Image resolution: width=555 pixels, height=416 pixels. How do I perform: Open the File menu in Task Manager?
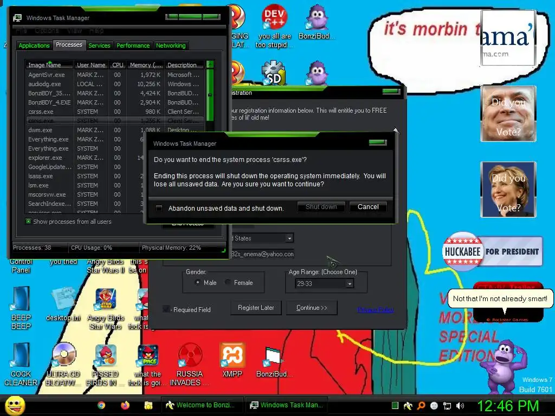point(21,31)
